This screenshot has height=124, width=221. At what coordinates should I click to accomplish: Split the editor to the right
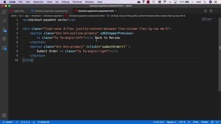[211, 11]
